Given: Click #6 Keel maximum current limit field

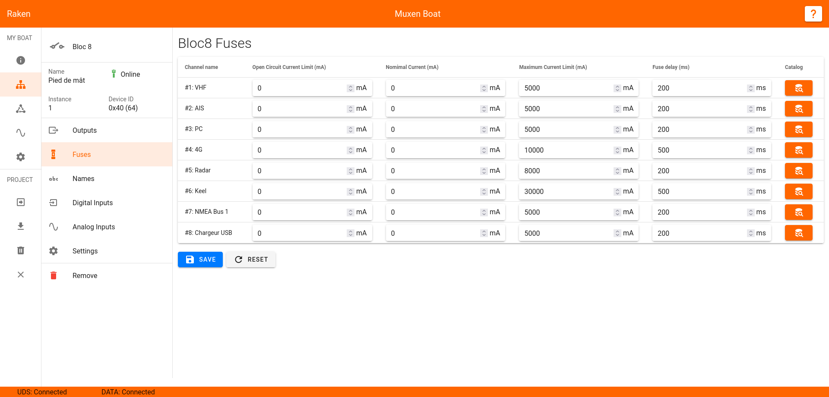Looking at the screenshot, I should [579, 191].
